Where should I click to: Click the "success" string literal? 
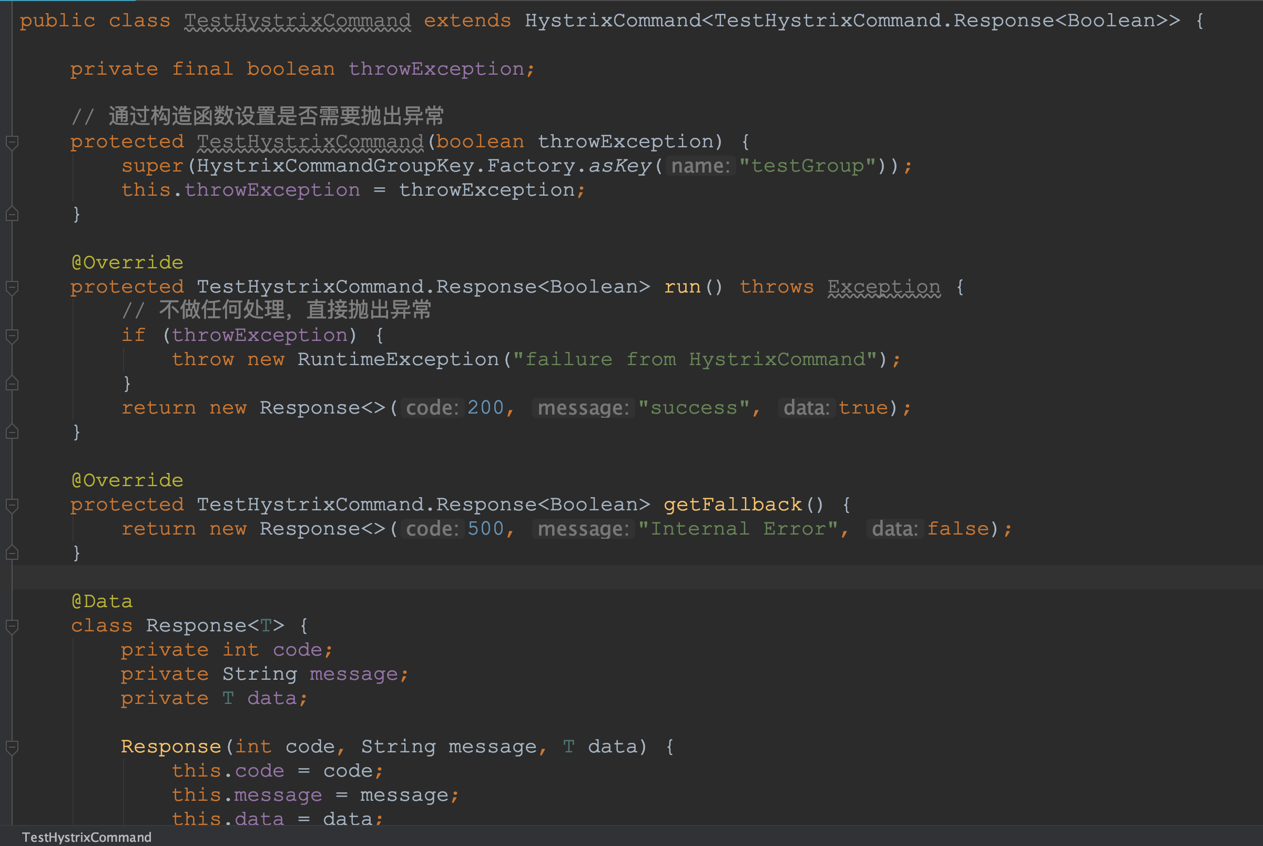click(694, 408)
